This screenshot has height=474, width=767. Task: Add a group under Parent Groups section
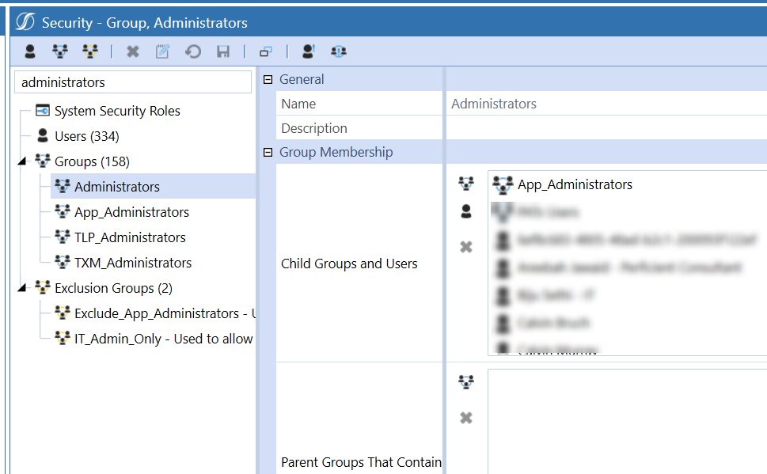[466, 381]
